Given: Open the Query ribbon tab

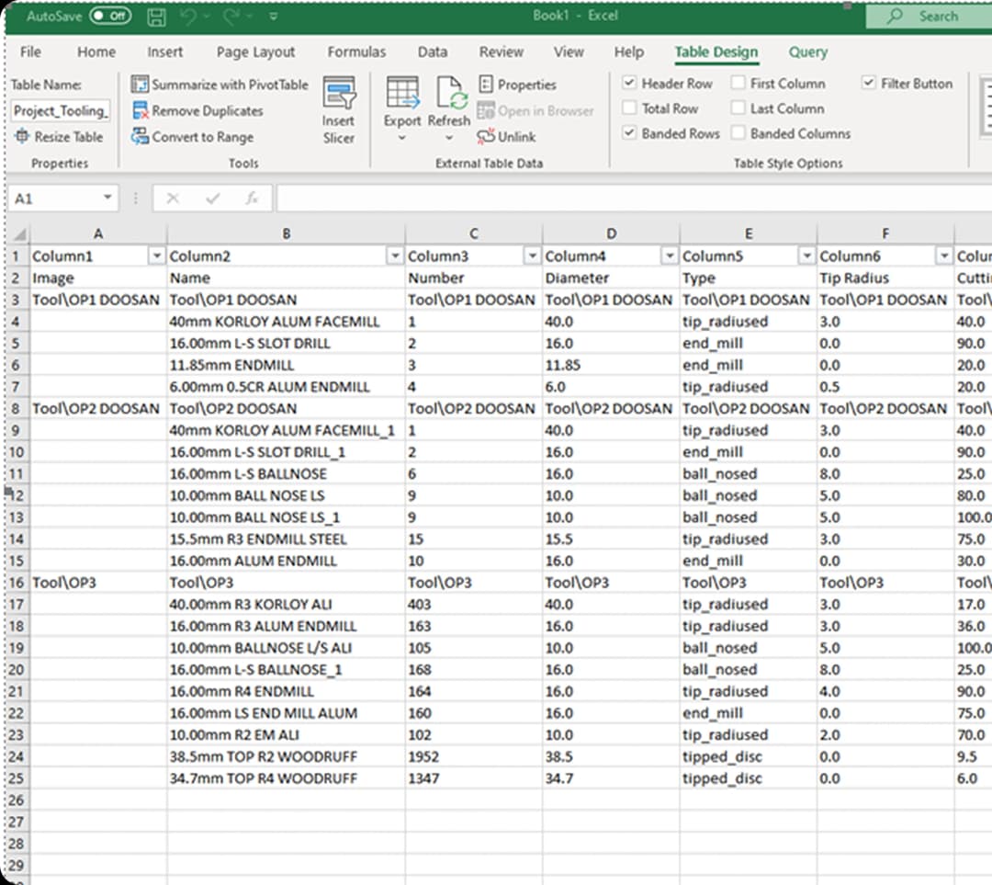Looking at the screenshot, I should (807, 52).
